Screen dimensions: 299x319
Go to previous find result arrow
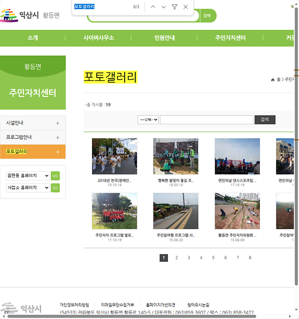pos(153,7)
